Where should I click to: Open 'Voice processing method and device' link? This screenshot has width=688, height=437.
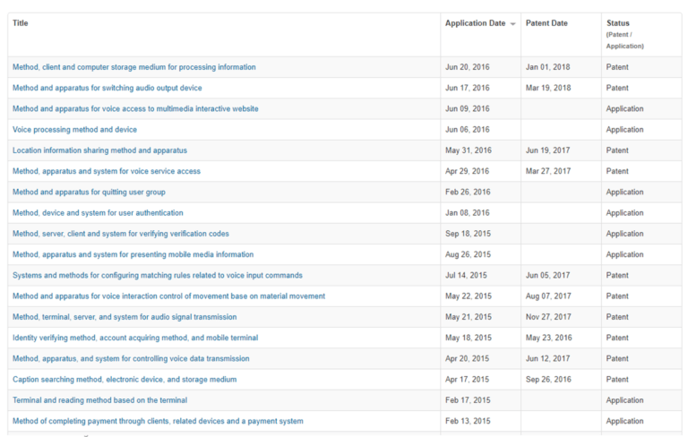pos(74,130)
